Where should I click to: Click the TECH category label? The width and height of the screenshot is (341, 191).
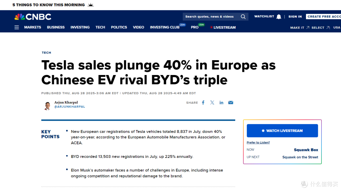pos(46,53)
